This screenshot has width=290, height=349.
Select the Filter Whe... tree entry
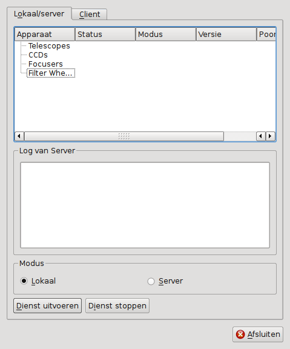point(51,73)
